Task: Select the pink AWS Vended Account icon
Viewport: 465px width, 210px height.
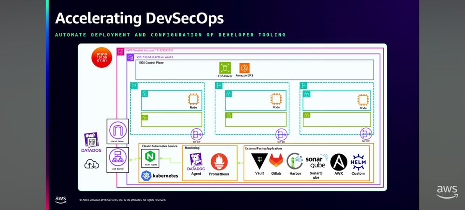Action: [121, 52]
